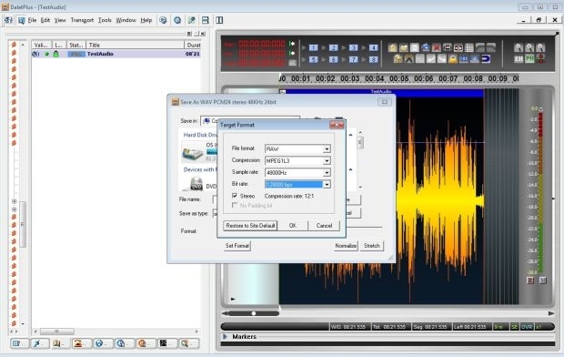Click Restore to Site Default button

[x=250, y=226]
